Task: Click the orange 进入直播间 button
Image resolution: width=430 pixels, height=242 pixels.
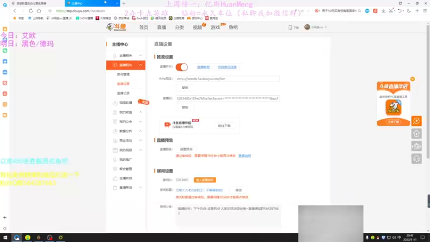Action: point(205,180)
